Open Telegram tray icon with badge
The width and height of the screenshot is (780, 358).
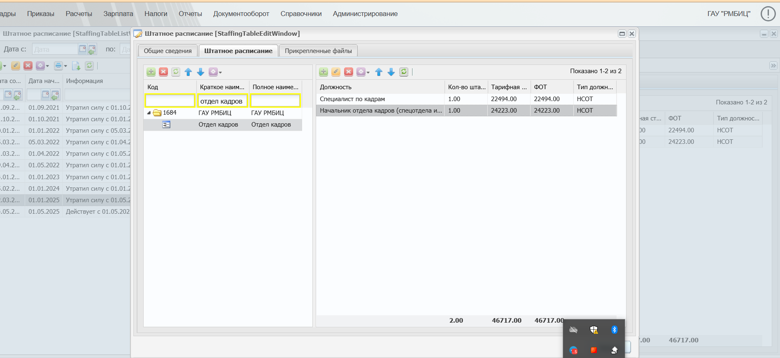pyautogui.click(x=573, y=350)
